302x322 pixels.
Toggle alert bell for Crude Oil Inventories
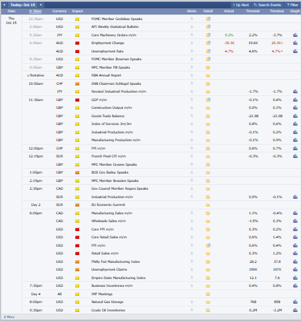click(191, 310)
